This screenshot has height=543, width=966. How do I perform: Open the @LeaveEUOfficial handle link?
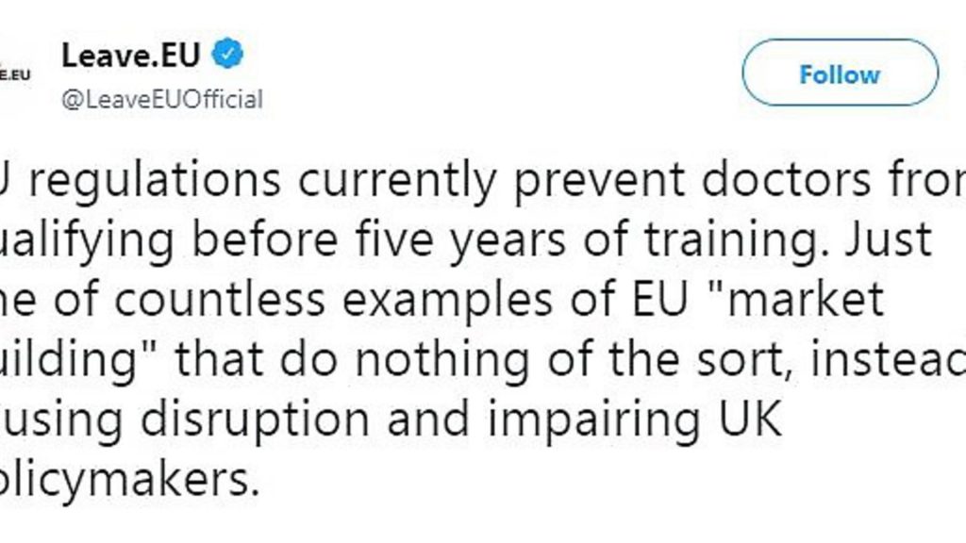[162, 99]
